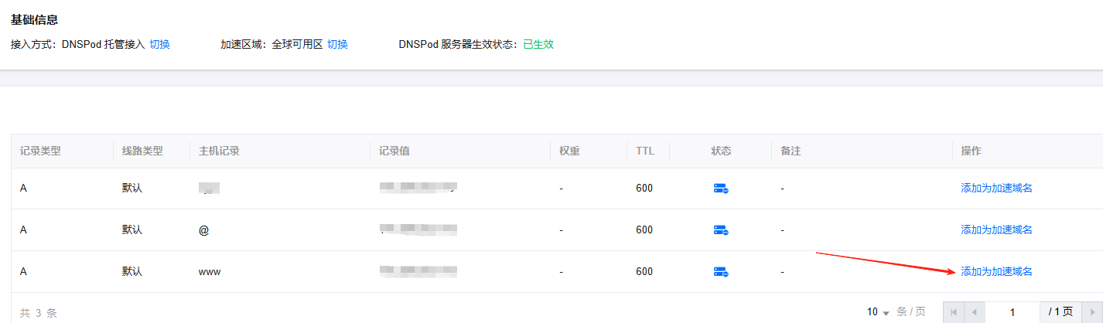1103x323 pixels.
Task: Go to the first page of records
Action: tap(953, 312)
